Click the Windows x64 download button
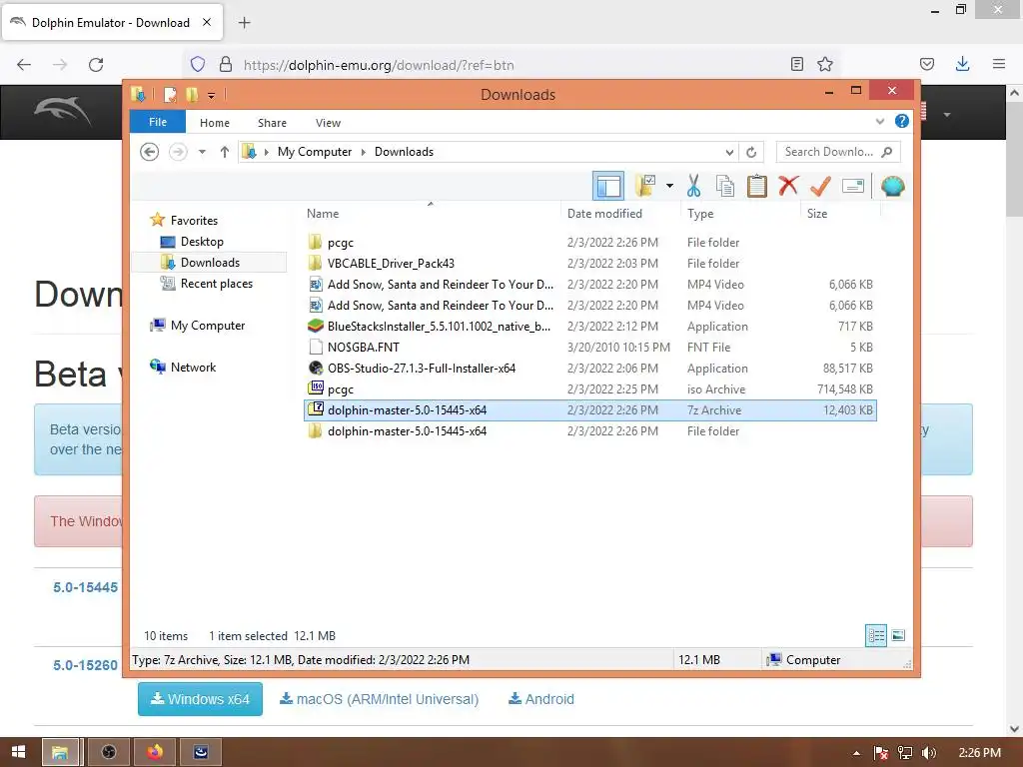1023x767 pixels. 200,699
